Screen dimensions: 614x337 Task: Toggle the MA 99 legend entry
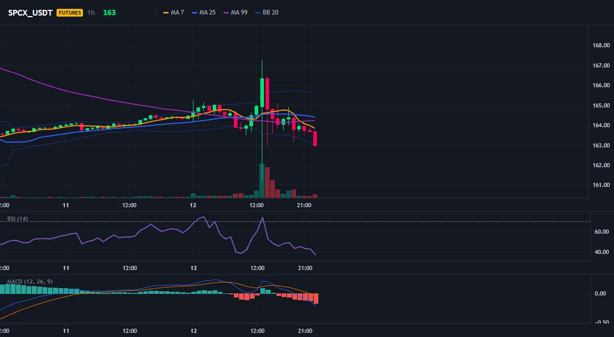coord(235,12)
